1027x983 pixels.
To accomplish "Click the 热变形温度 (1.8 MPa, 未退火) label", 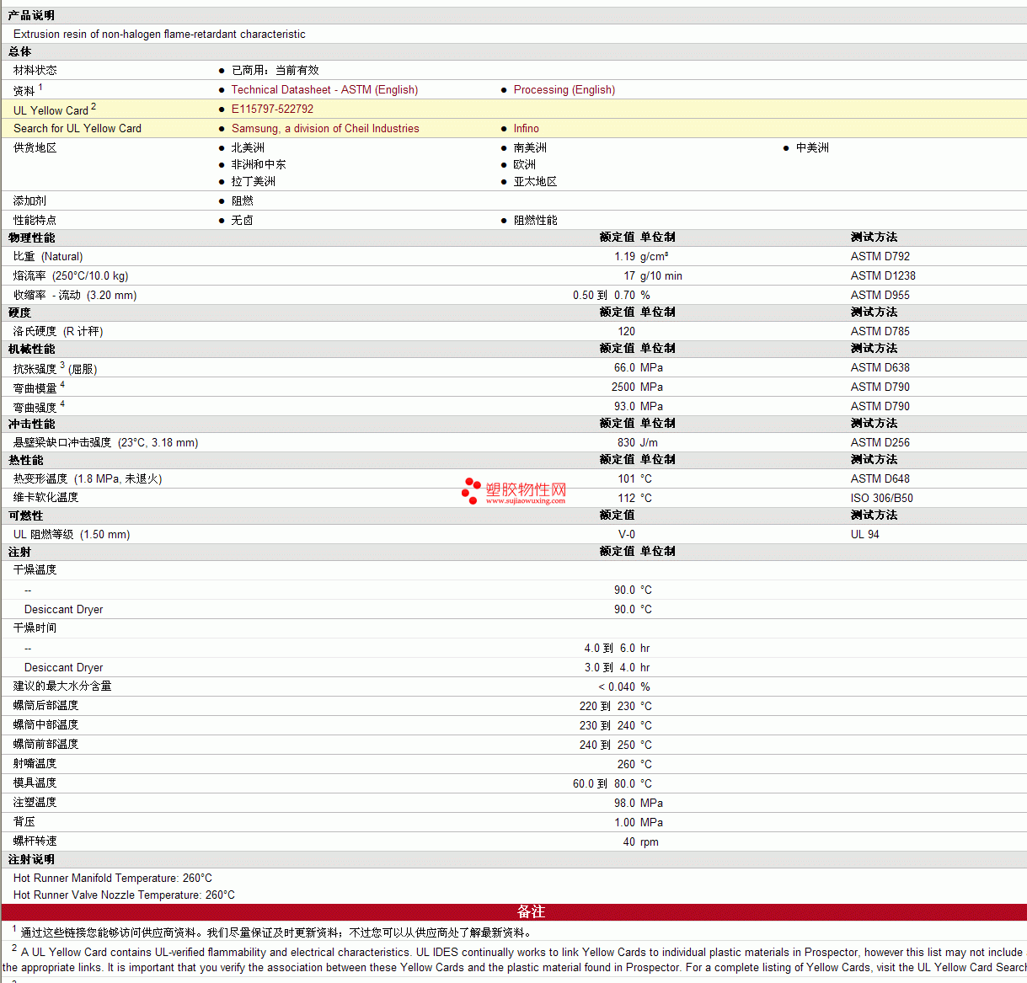I will coord(88,479).
